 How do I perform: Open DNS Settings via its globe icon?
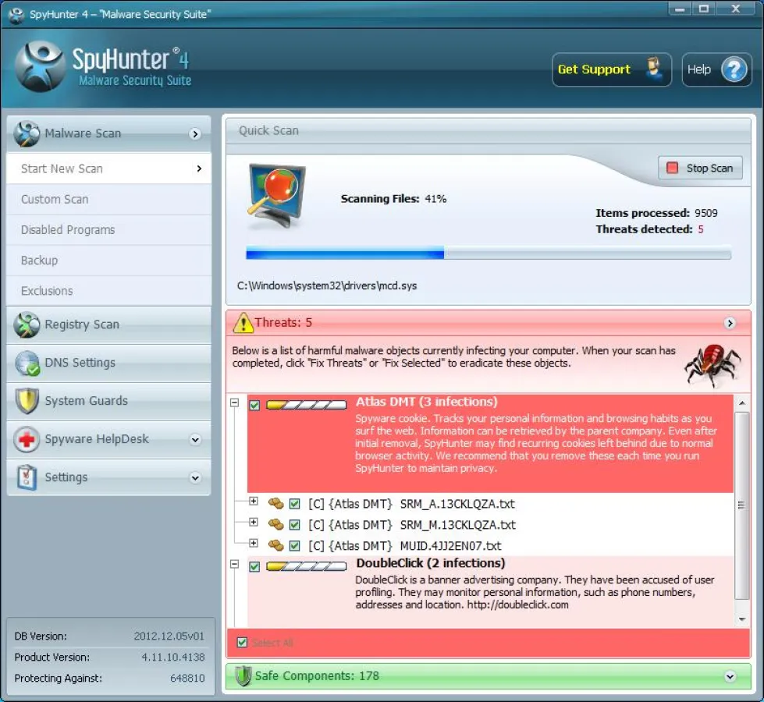[x=27, y=363]
